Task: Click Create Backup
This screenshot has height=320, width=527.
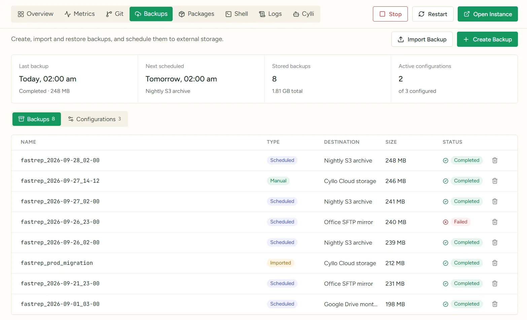Action: click(487, 39)
